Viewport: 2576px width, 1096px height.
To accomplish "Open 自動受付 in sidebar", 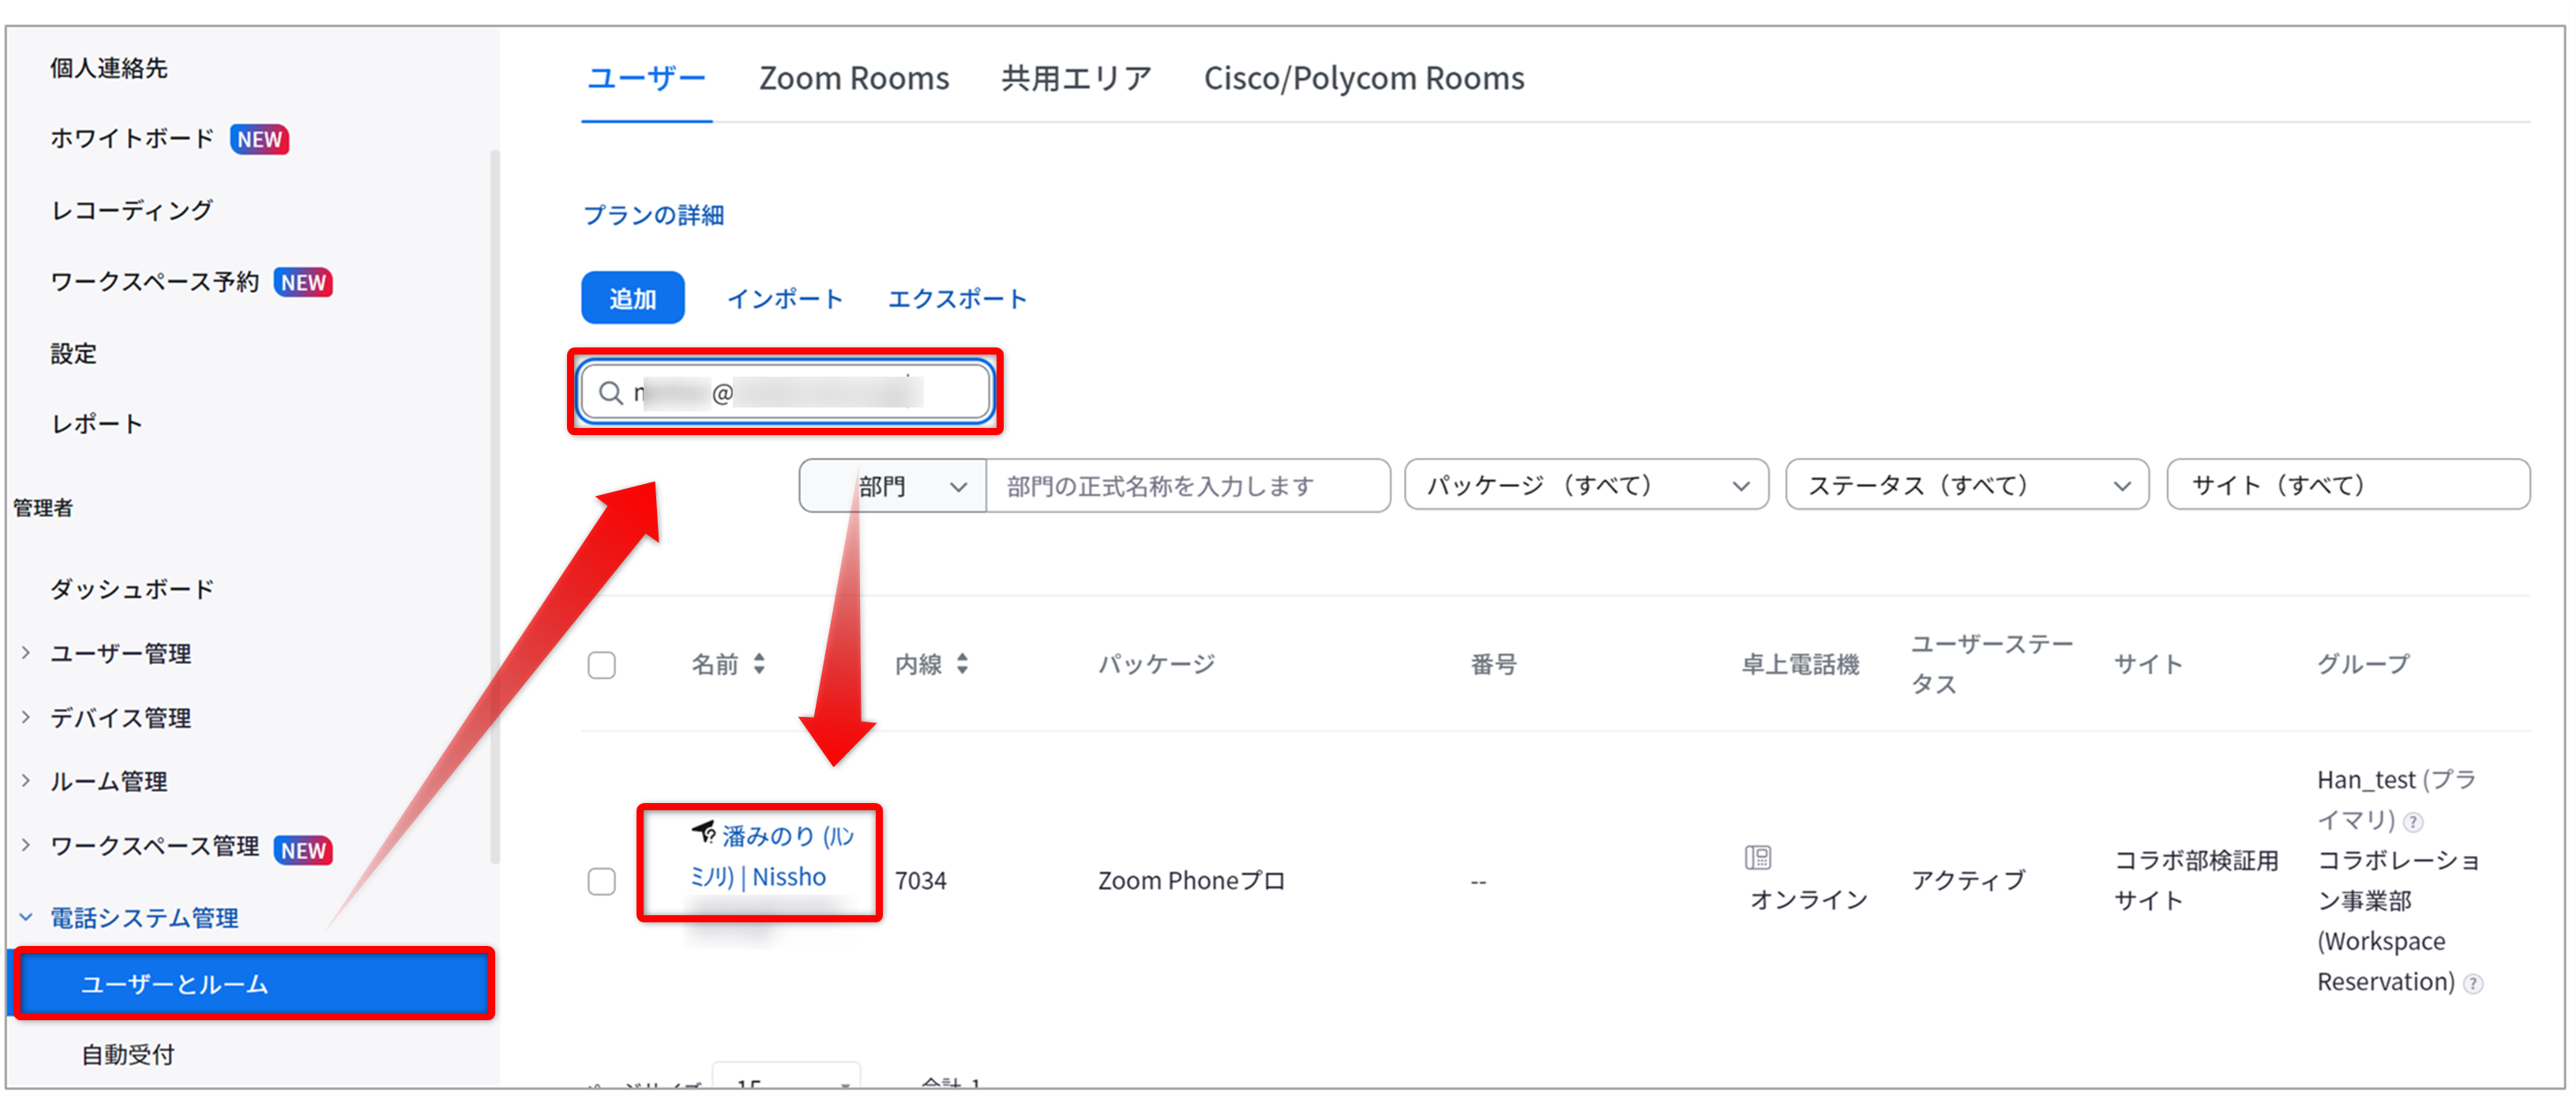I will pos(128,1054).
